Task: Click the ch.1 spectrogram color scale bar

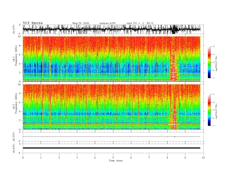Action: tap(209, 62)
